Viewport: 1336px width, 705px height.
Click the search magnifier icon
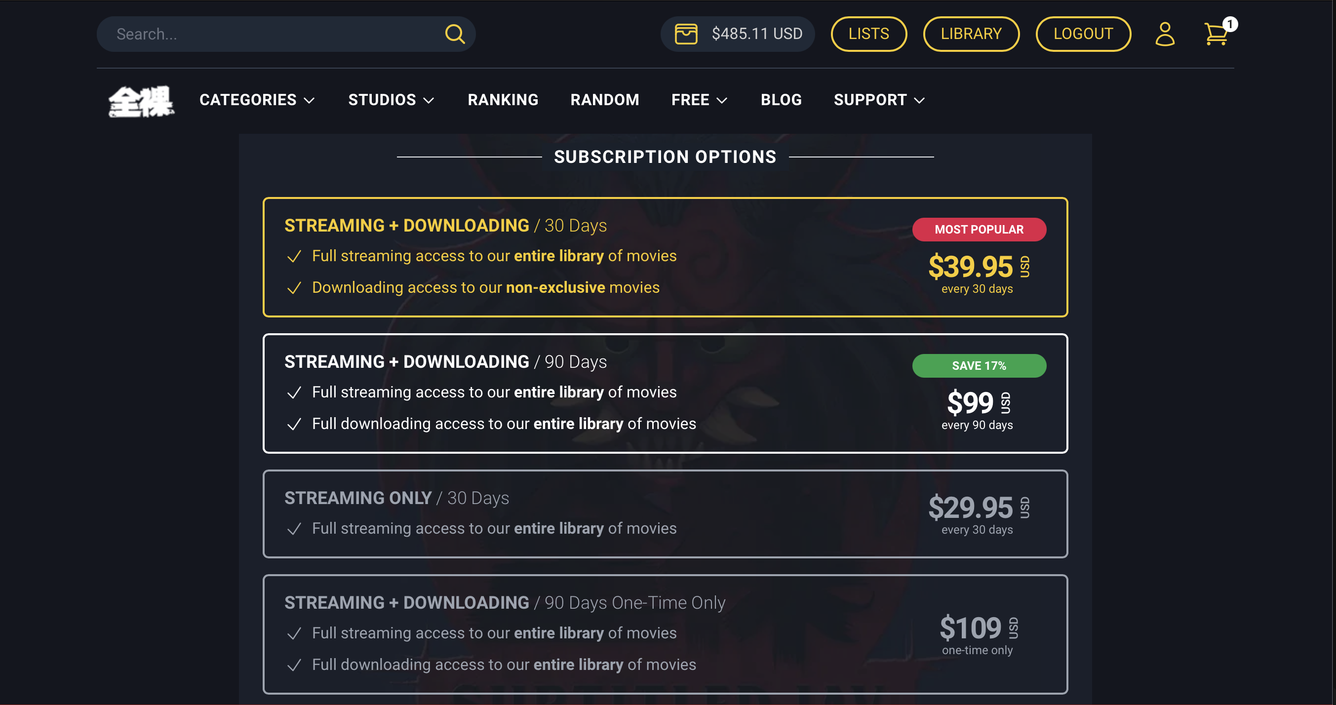click(x=454, y=34)
